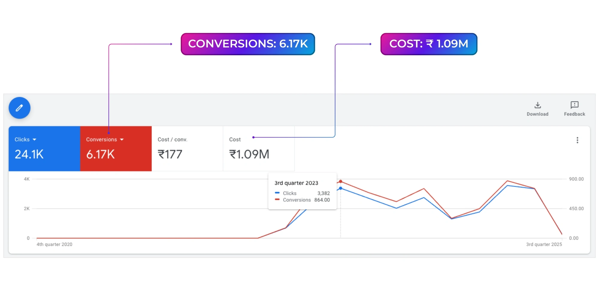This screenshot has width=599, height=291.
Task: Click the COST: ₹1.09M callout badge
Action: pos(428,44)
